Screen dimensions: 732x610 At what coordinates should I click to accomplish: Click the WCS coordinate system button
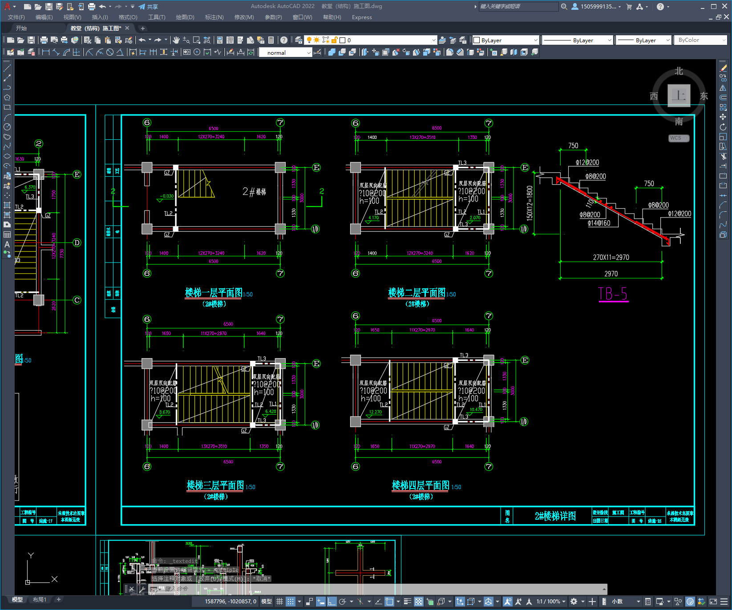click(x=679, y=138)
